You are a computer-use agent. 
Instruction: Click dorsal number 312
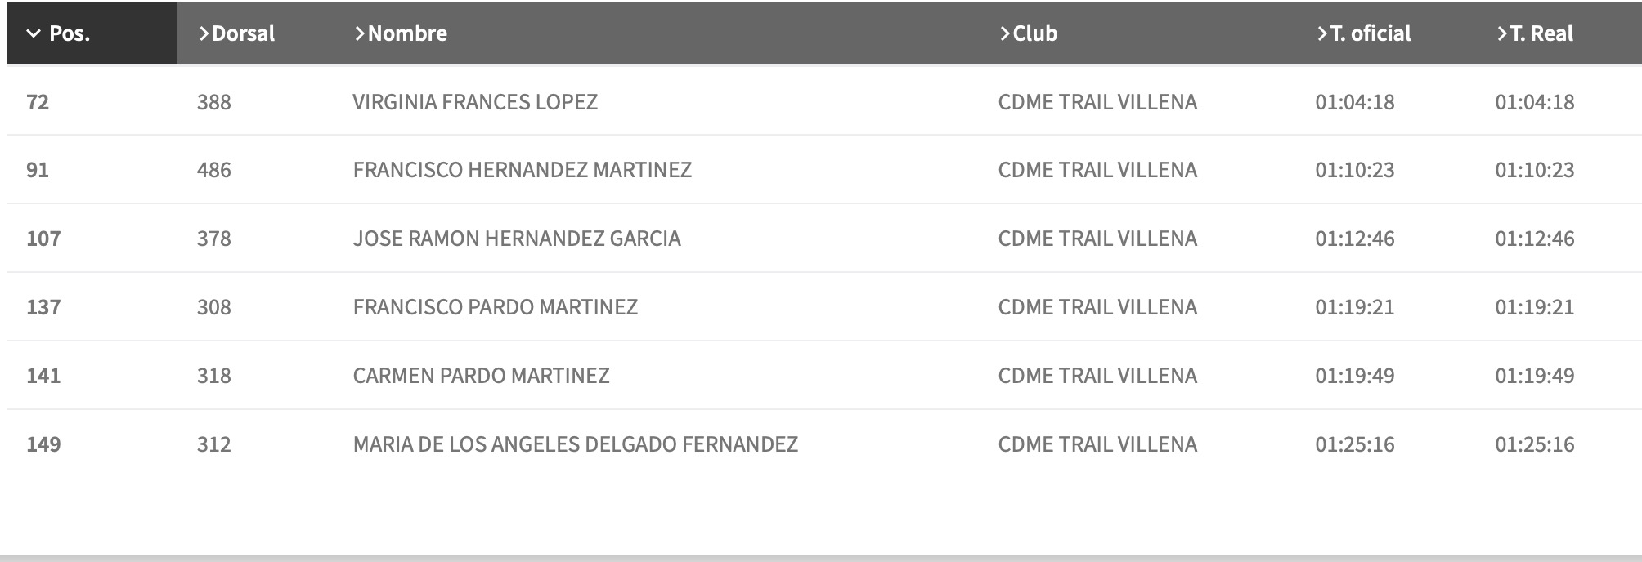point(213,444)
